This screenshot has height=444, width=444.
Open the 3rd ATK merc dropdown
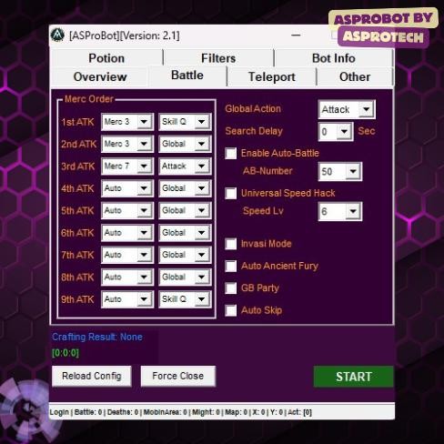click(x=127, y=166)
